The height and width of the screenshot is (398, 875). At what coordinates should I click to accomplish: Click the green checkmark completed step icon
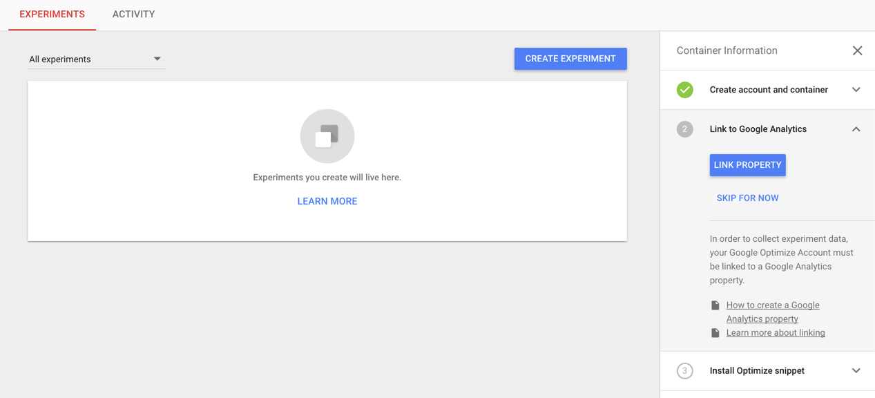pyautogui.click(x=685, y=90)
